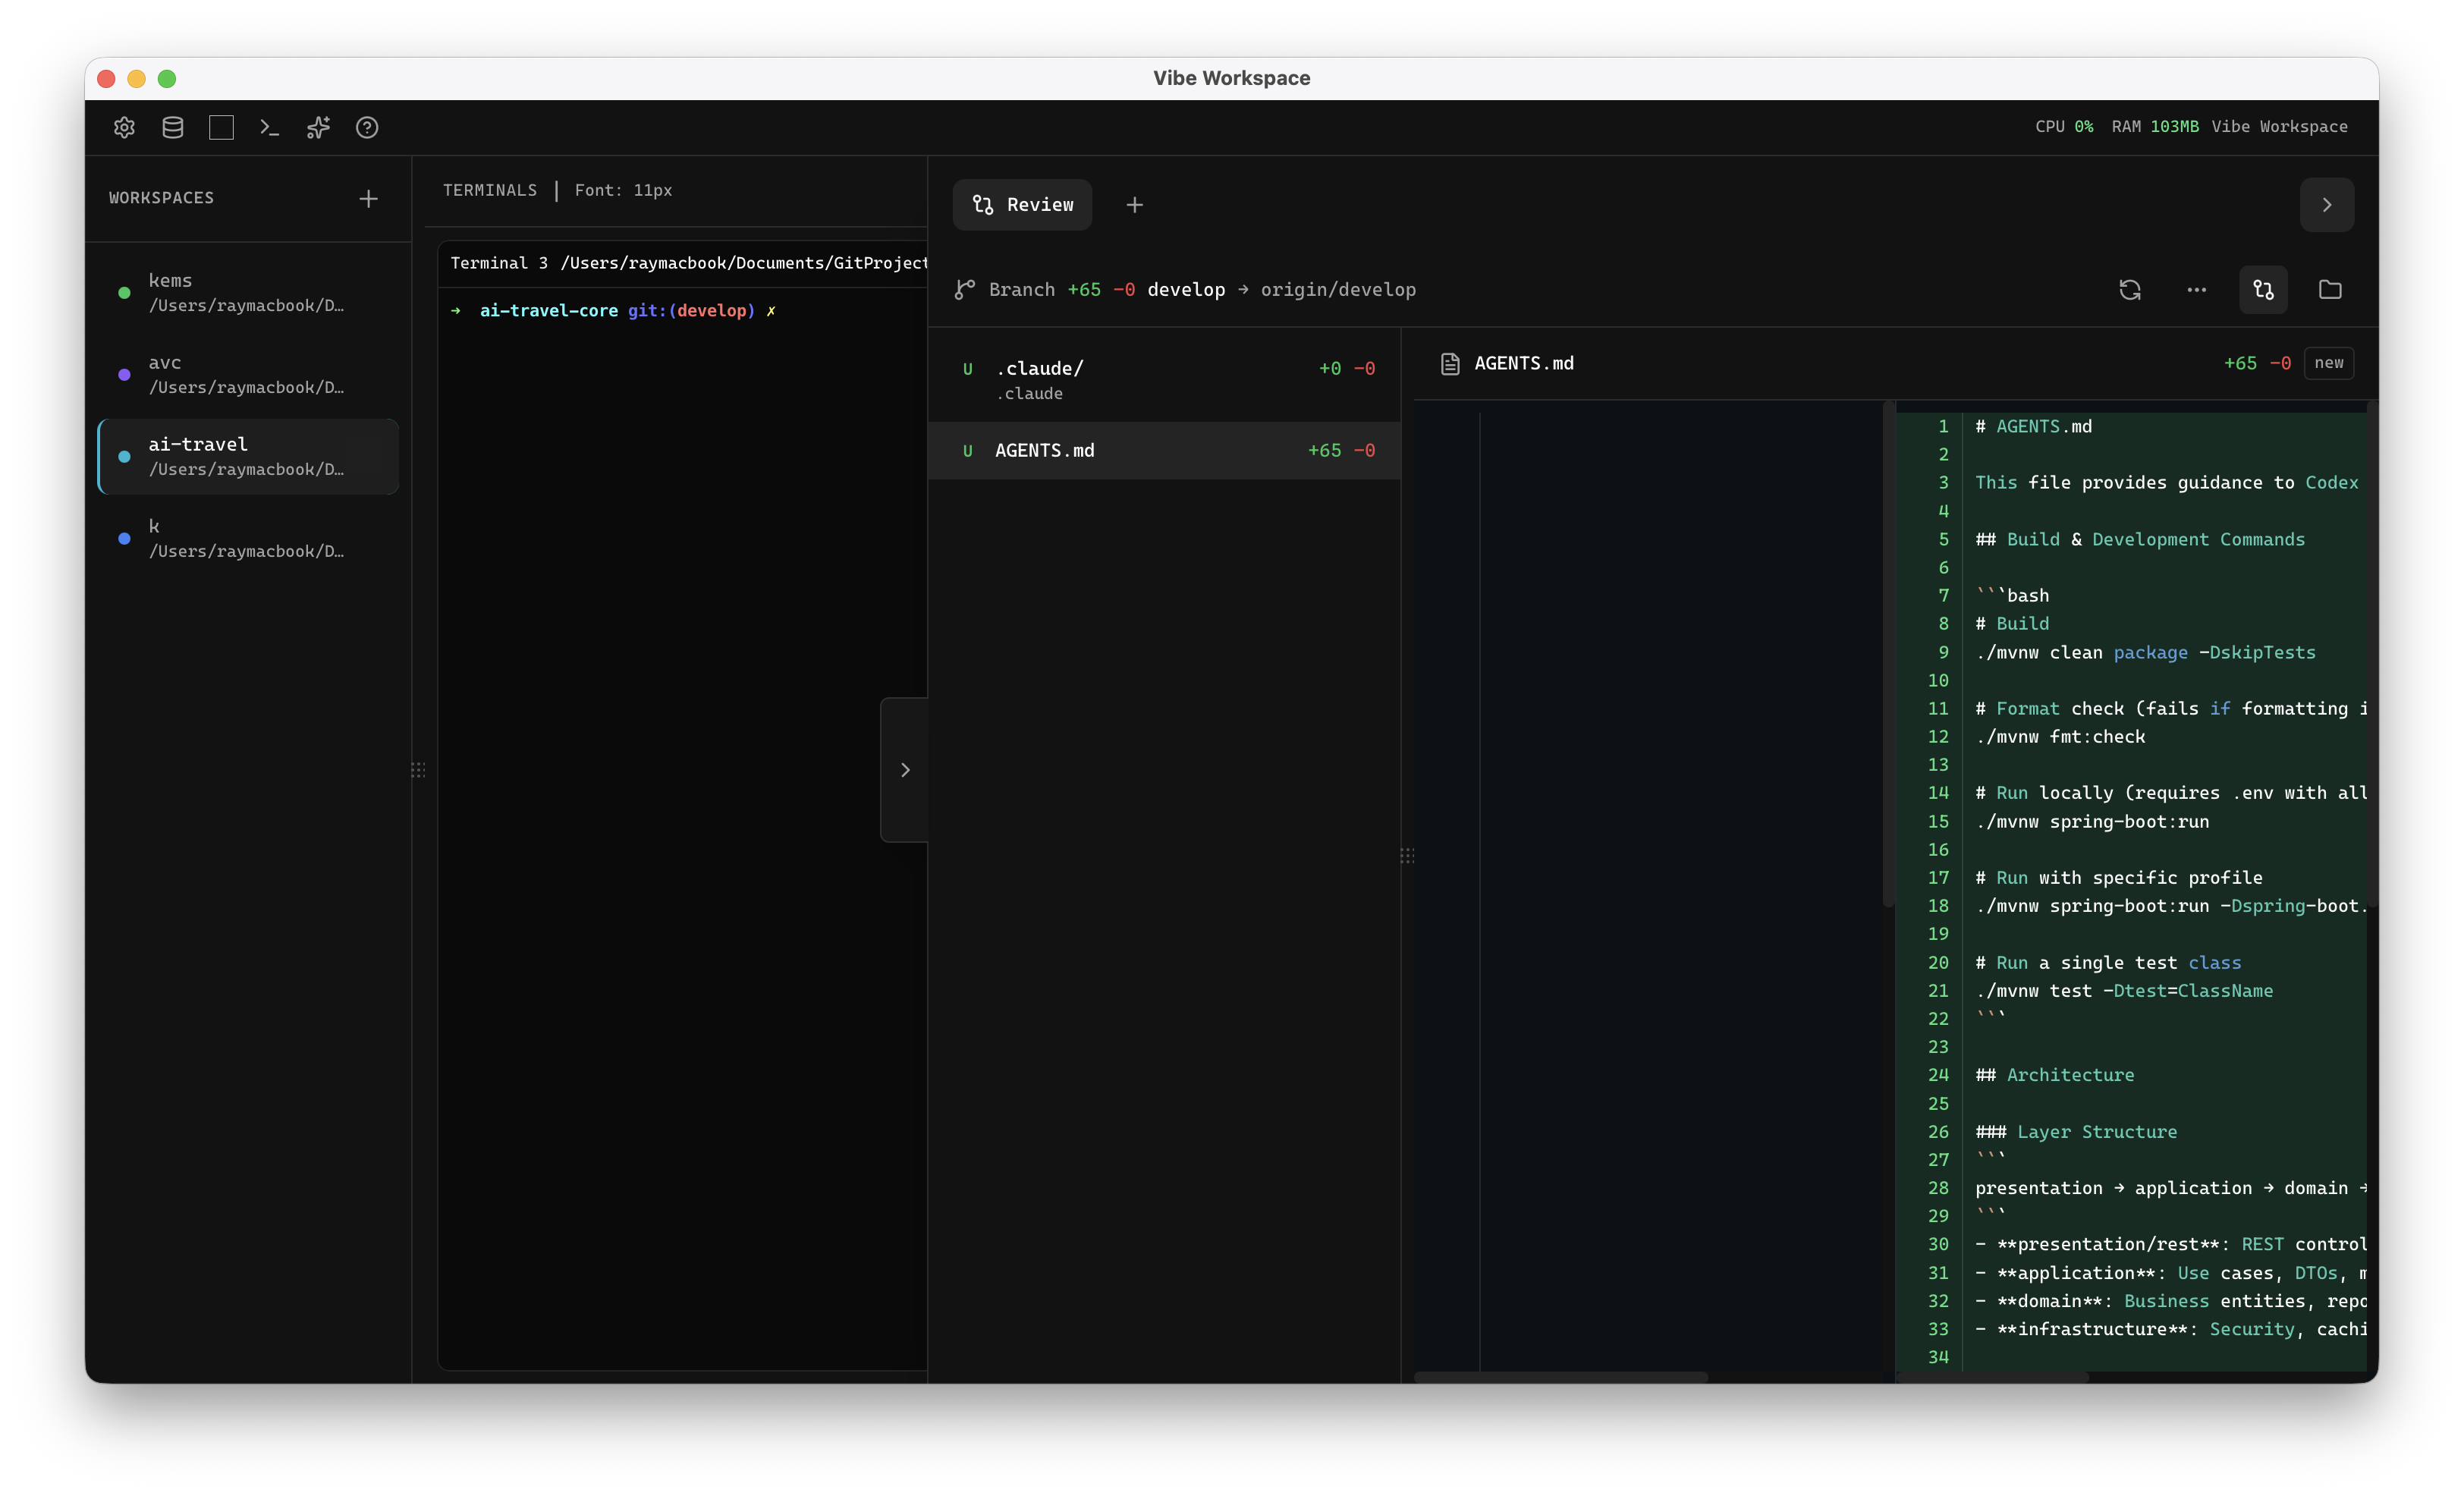Open the avc workspace
The image size is (2464, 1496).
click(x=248, y=374)
